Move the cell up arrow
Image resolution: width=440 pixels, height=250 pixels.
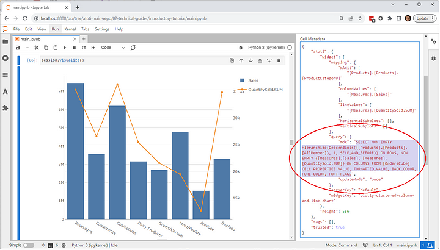(241, 60)
